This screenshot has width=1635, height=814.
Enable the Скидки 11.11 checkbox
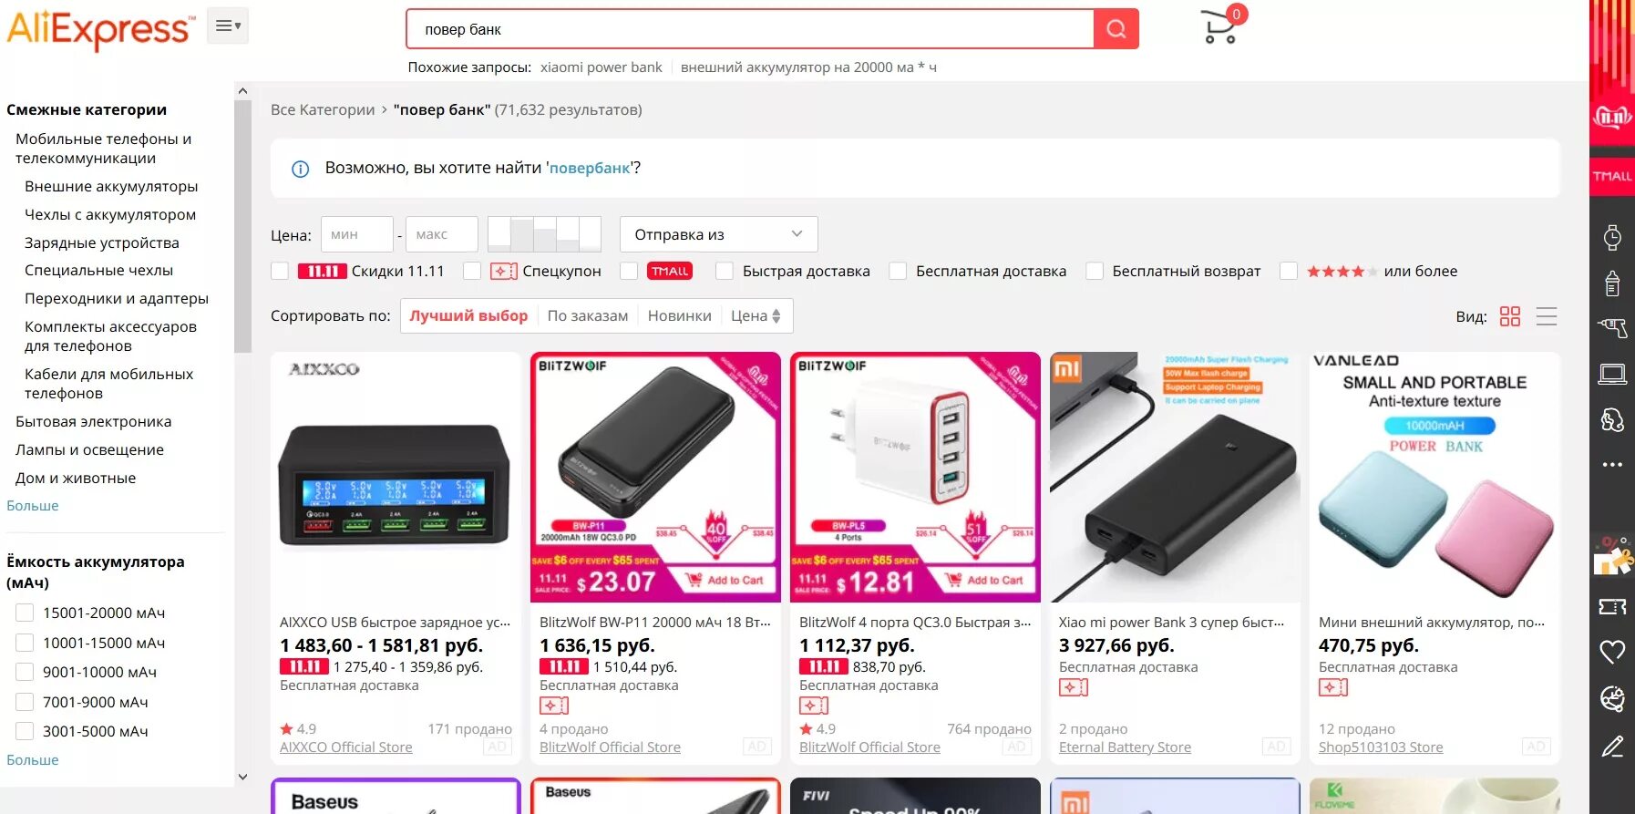280,271
